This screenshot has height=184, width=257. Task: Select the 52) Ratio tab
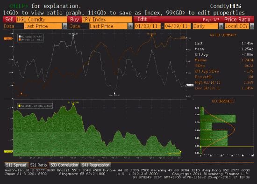click(38, 165)
